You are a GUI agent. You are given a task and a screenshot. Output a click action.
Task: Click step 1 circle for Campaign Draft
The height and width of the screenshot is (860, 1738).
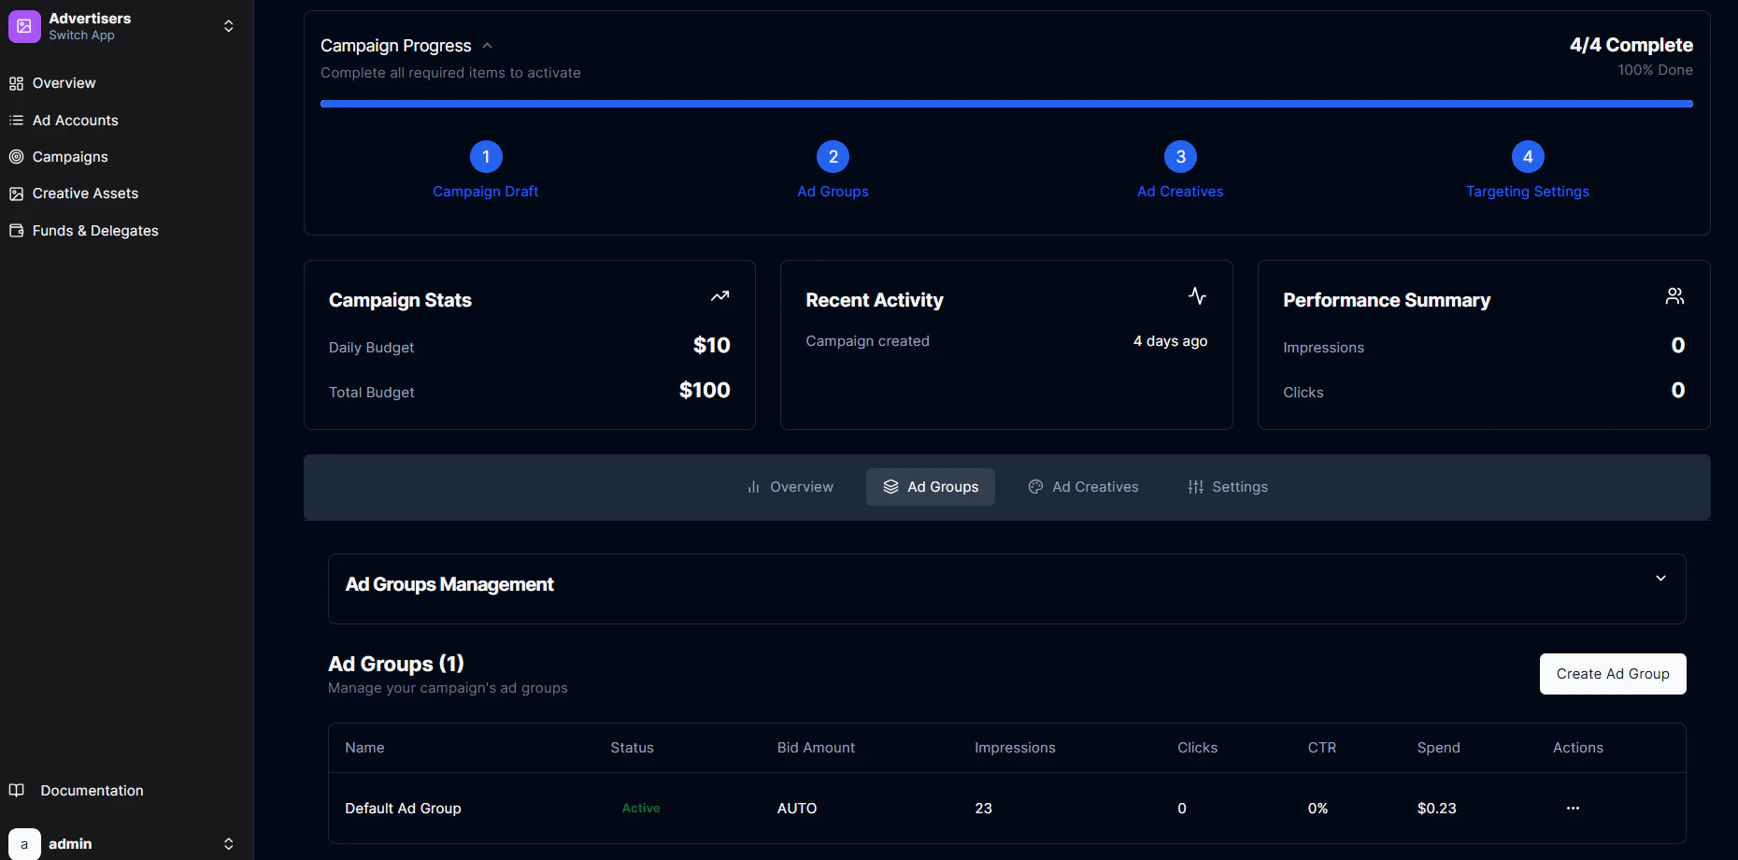click(486, 157)
